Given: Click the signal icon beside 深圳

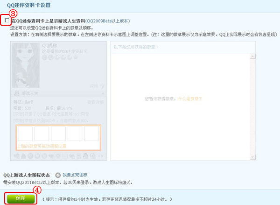Looking at the screenshot, I should click(x=102, y=86).
